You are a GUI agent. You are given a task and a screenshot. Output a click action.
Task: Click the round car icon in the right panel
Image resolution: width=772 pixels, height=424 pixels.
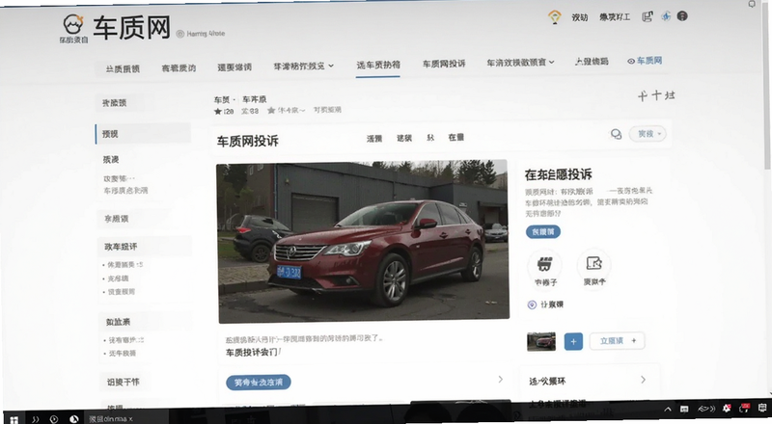(x=544, y=264)
